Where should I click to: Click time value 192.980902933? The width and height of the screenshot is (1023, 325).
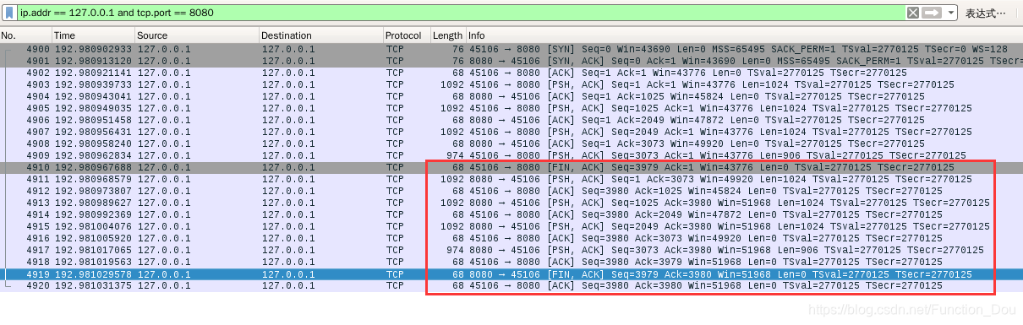click(x=93, y=50)
